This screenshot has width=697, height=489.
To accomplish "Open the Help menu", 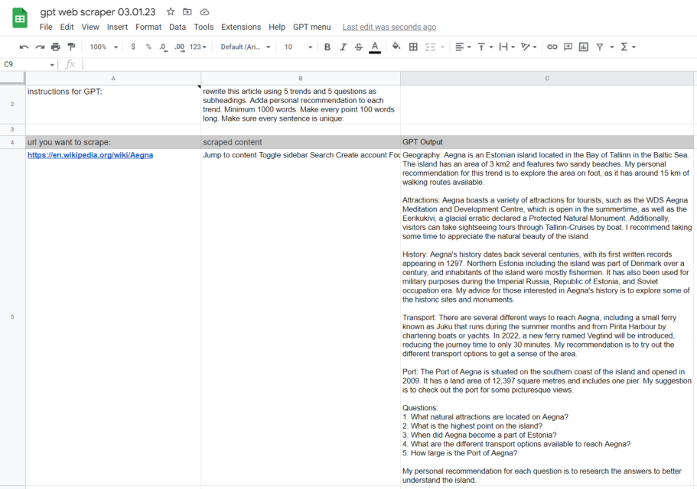I will 277,27.
